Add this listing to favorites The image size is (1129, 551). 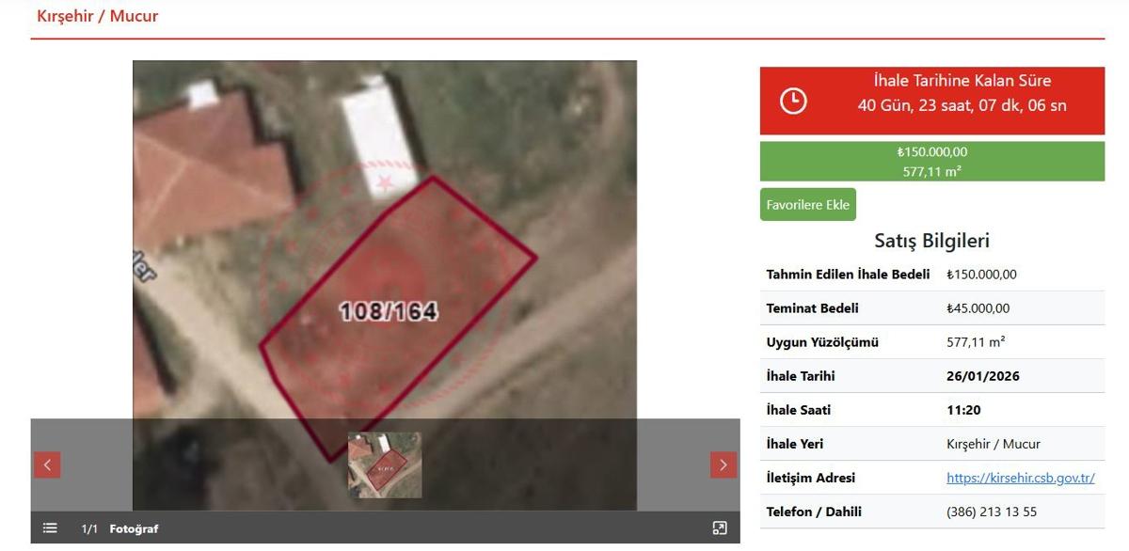click(x=808, y=205)
